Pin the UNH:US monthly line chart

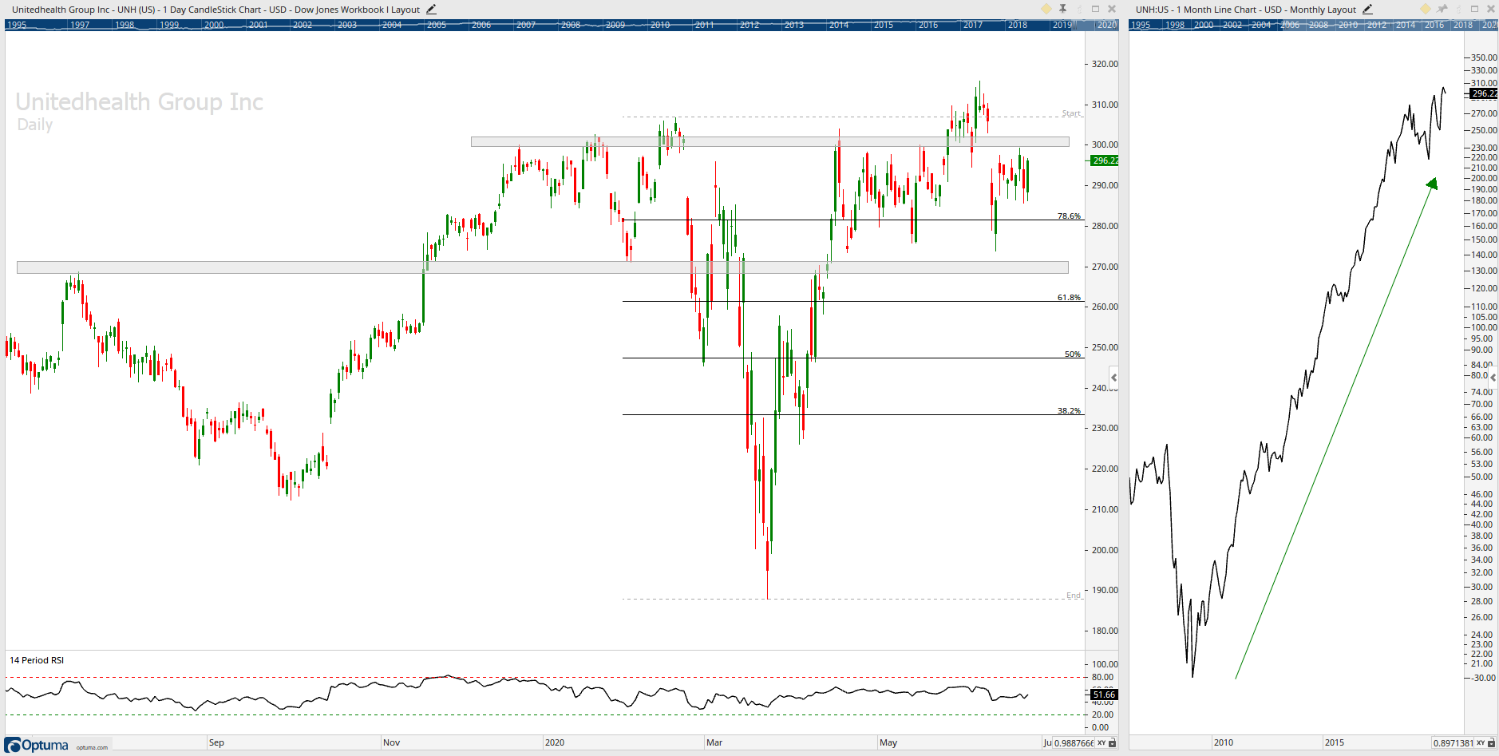pos(1442,9)
